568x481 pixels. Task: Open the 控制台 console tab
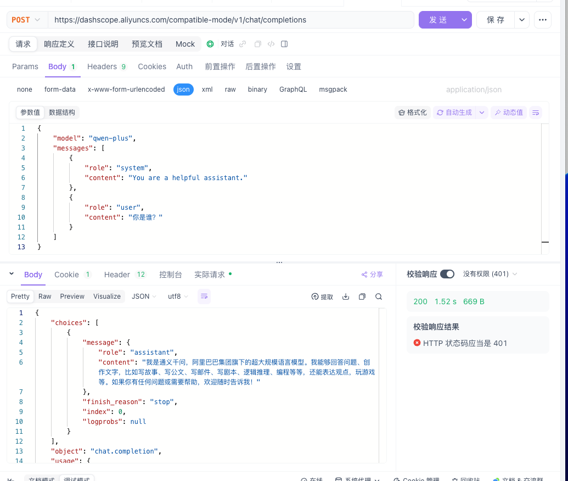click(170, 275)
